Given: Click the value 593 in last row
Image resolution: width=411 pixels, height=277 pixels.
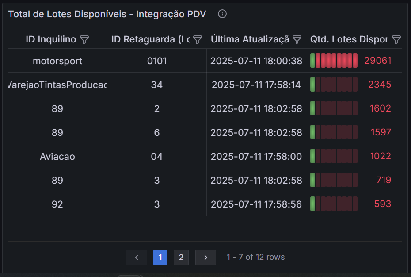Looking at the screenshot, I should click(382, 204).
